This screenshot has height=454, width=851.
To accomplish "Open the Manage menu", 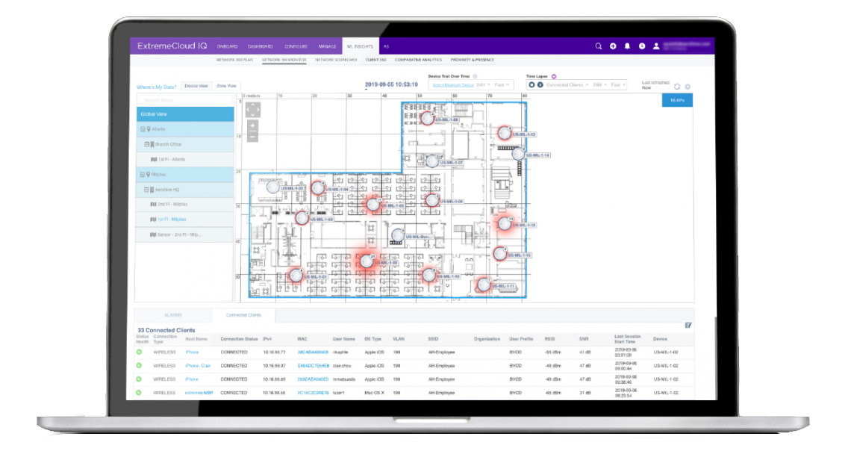I will [327, 47].
